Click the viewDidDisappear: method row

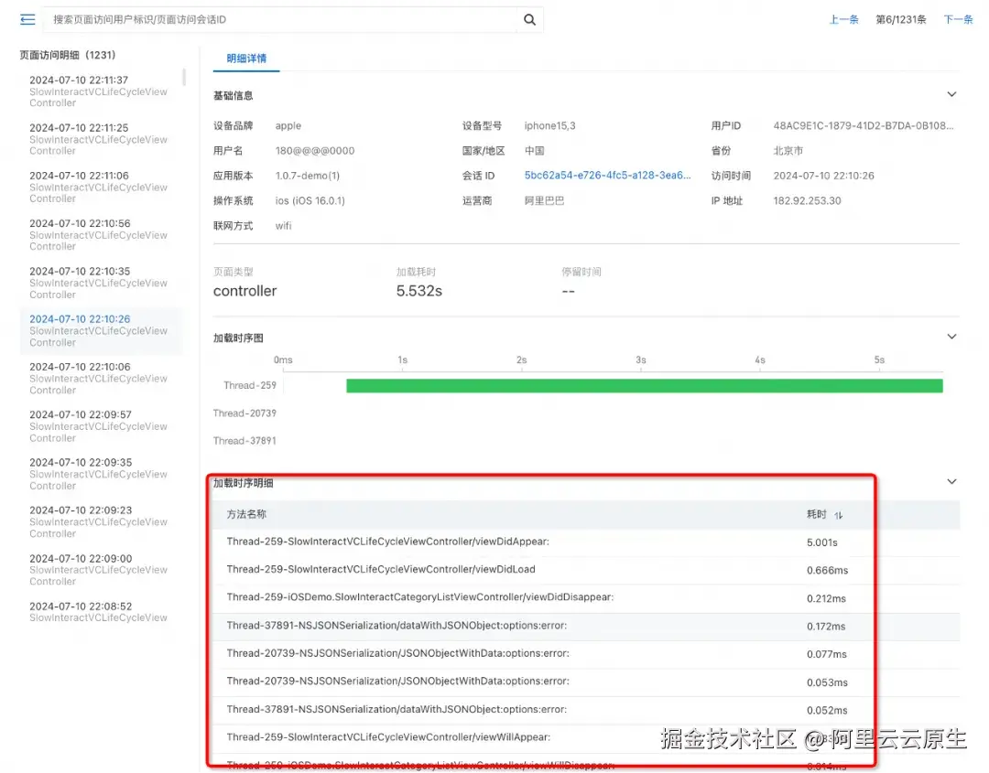[586, 598]
